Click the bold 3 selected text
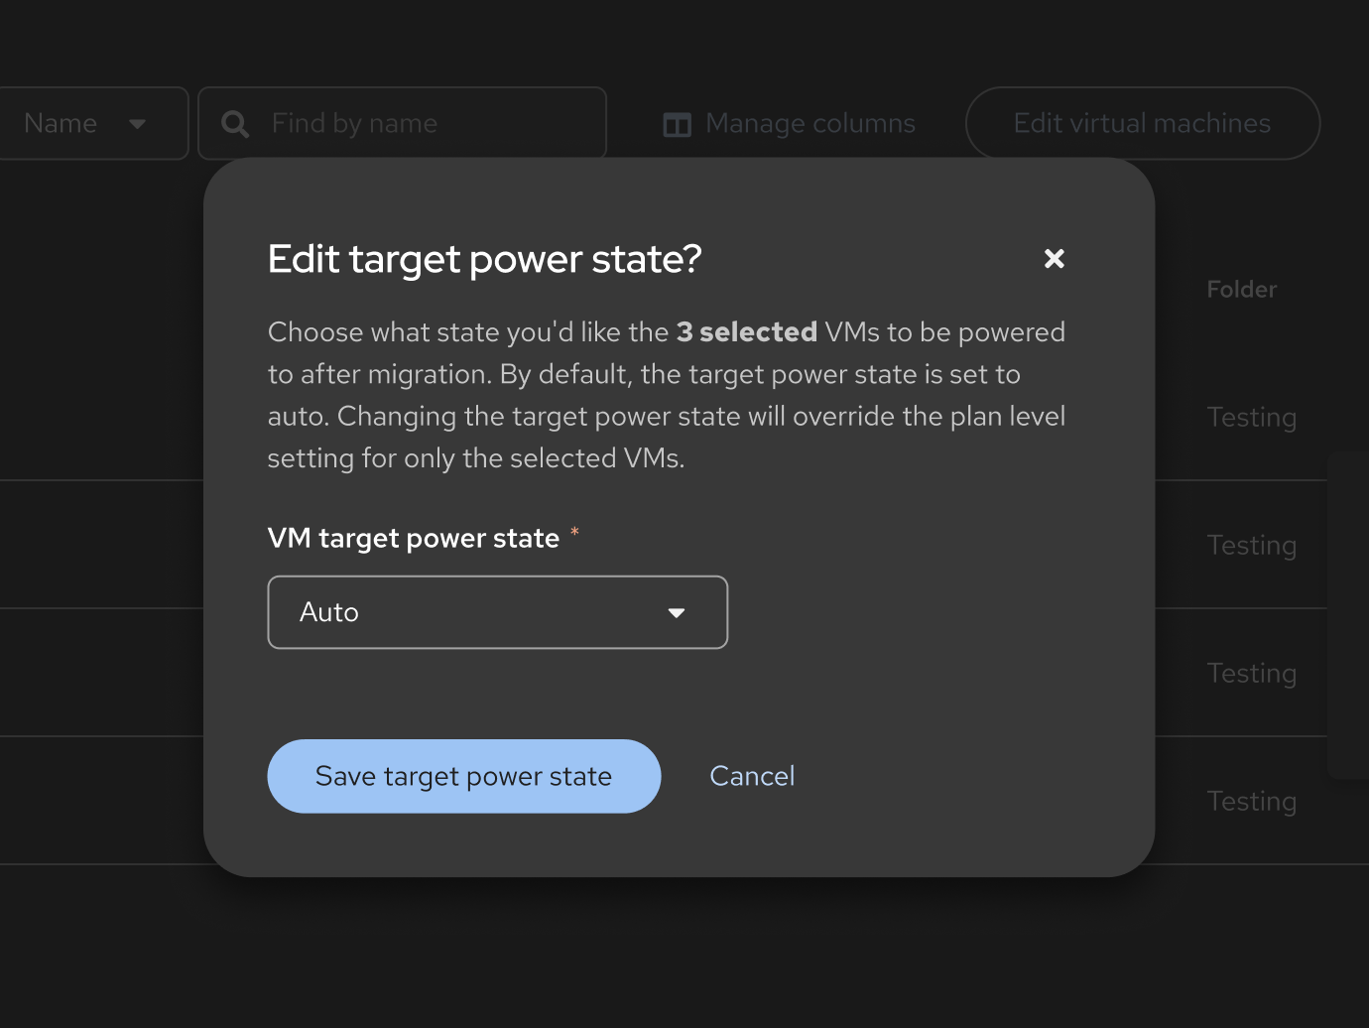 click(746, 332)
